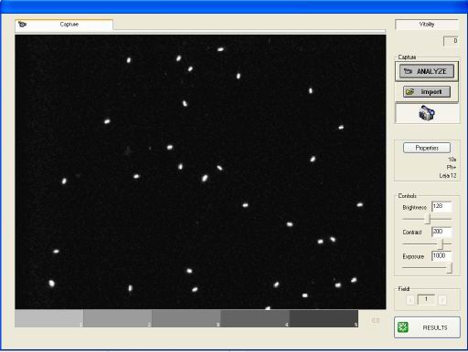Image resolution: width=468 pixels, height=352 pixels.
Task: Click the Exposure slider handle
Action: tap(449, 268)
